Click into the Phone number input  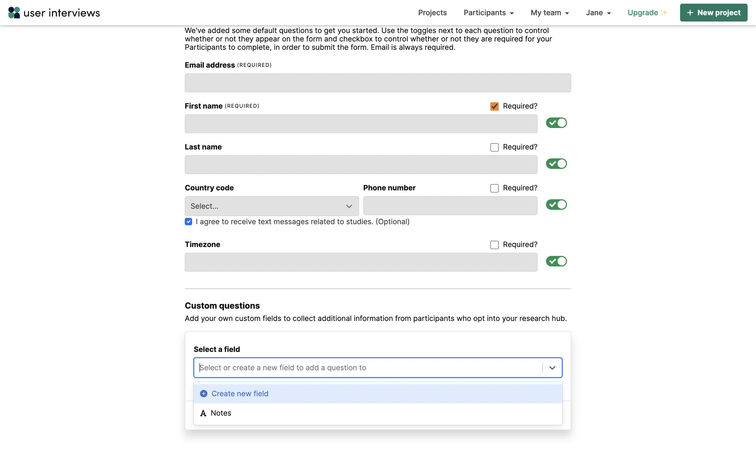(450, 206)
